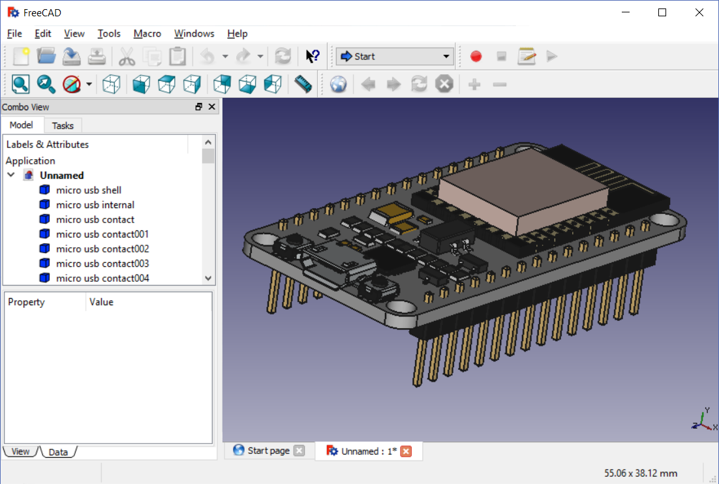
Task: Open the draw style dropdown arrow
Action: (89, 85)
